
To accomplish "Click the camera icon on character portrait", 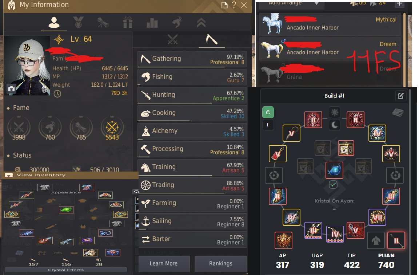I will coord(12,89).
